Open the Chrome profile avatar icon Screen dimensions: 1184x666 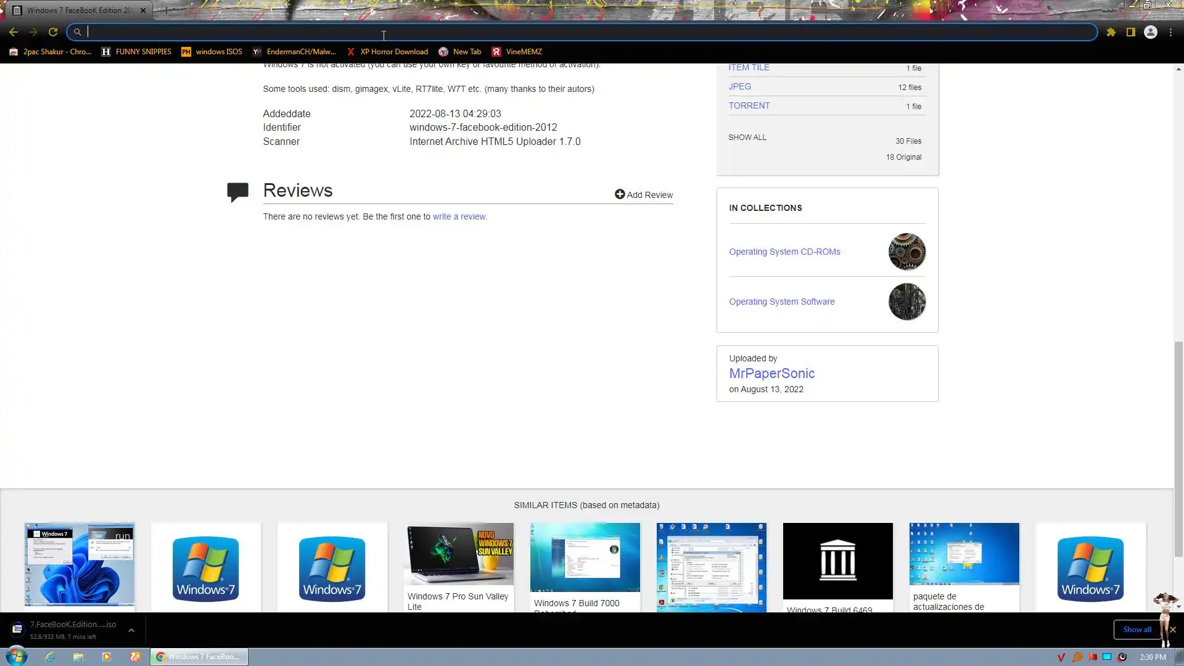pos(1151,32)
